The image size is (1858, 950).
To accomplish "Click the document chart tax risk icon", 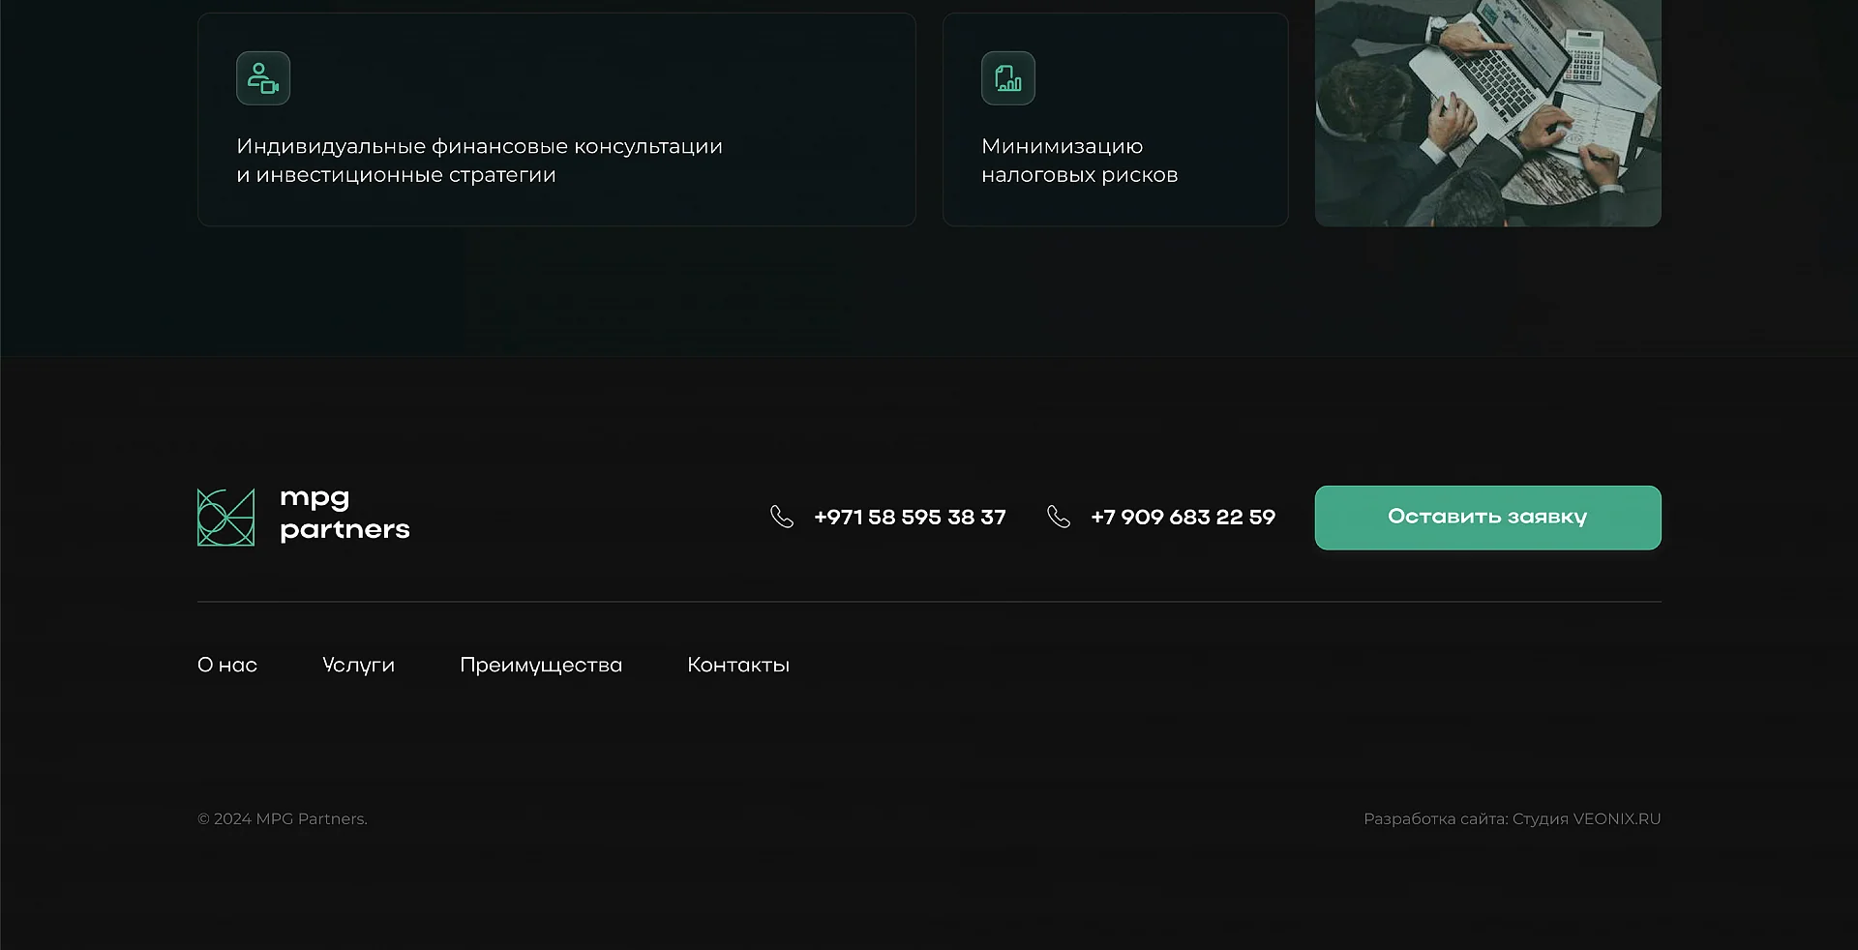I will pos(1008,78).
